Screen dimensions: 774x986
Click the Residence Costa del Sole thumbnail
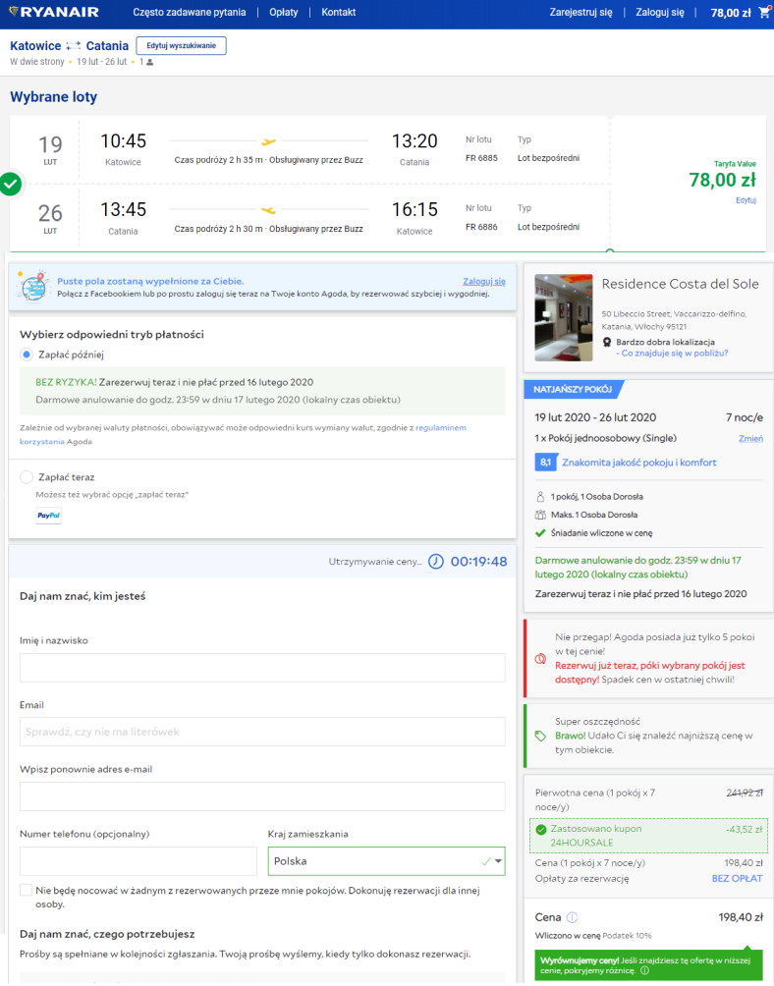click(x=564, y=317)
